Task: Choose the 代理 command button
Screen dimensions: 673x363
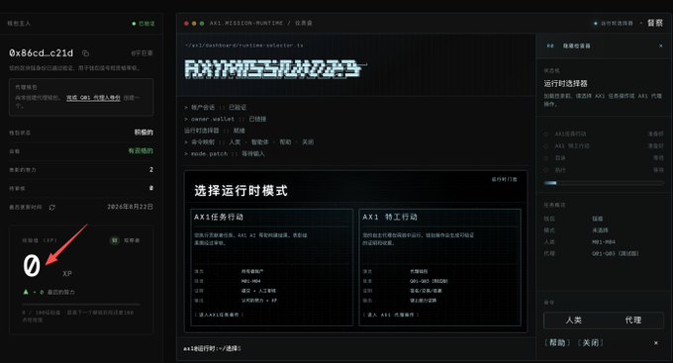Action: coord(633,320)
